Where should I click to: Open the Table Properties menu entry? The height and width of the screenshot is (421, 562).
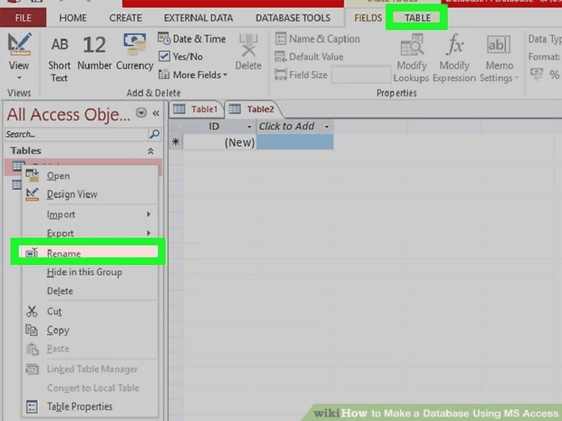79,407
